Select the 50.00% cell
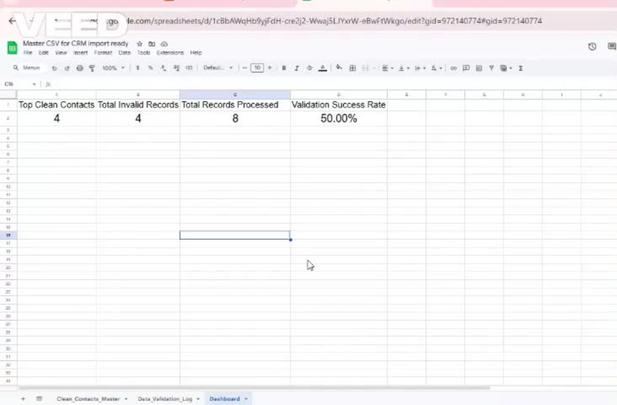617x405 pixels. 339,119
